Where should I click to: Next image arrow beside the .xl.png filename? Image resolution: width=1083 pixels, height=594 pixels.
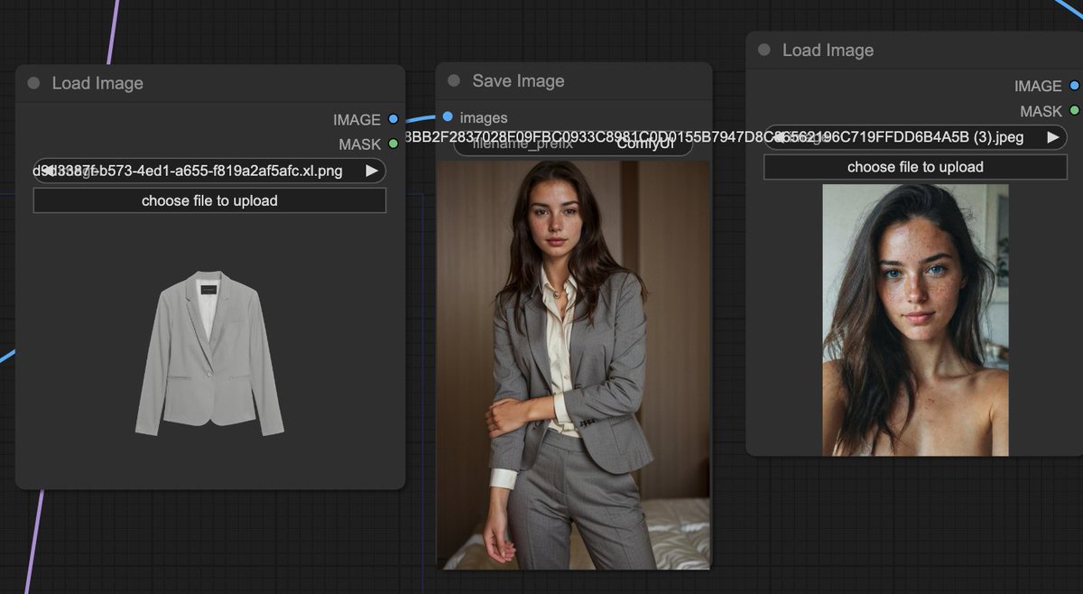click(372, 171)
